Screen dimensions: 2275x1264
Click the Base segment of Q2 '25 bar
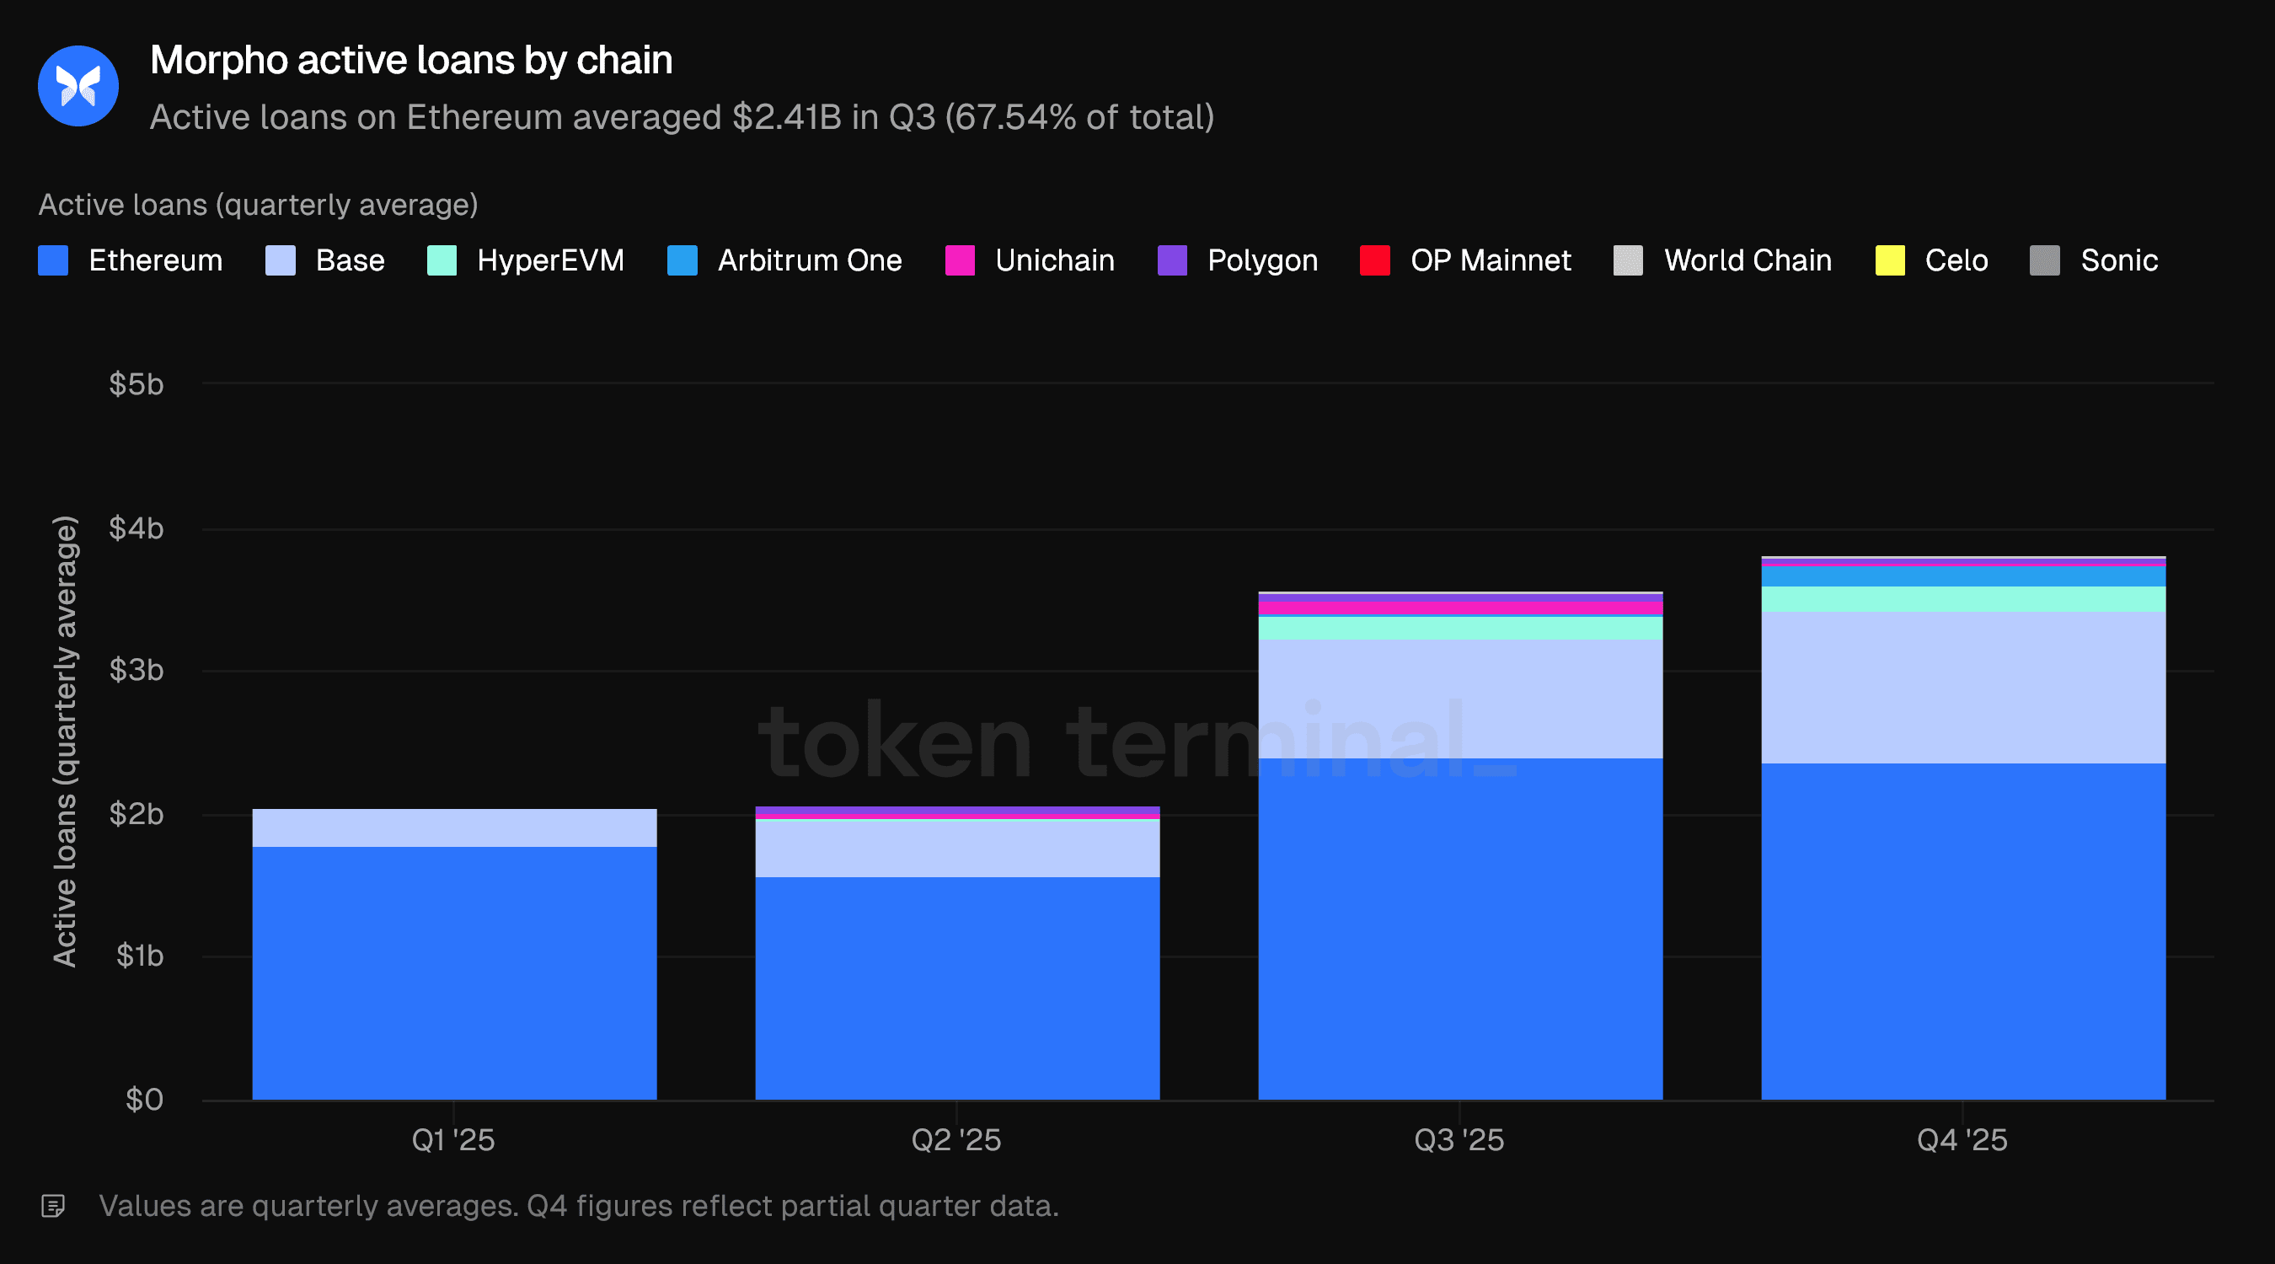point(956,848)
